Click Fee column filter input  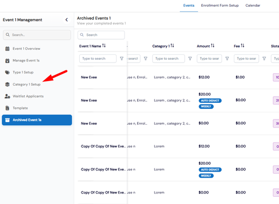(247, 59)
